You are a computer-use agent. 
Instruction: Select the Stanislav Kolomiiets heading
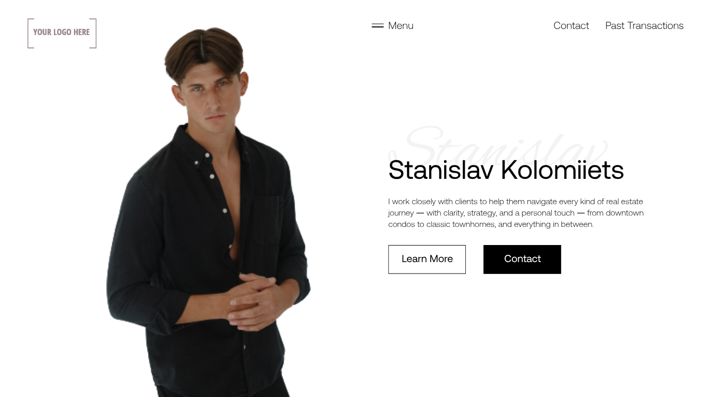(506, 170)
